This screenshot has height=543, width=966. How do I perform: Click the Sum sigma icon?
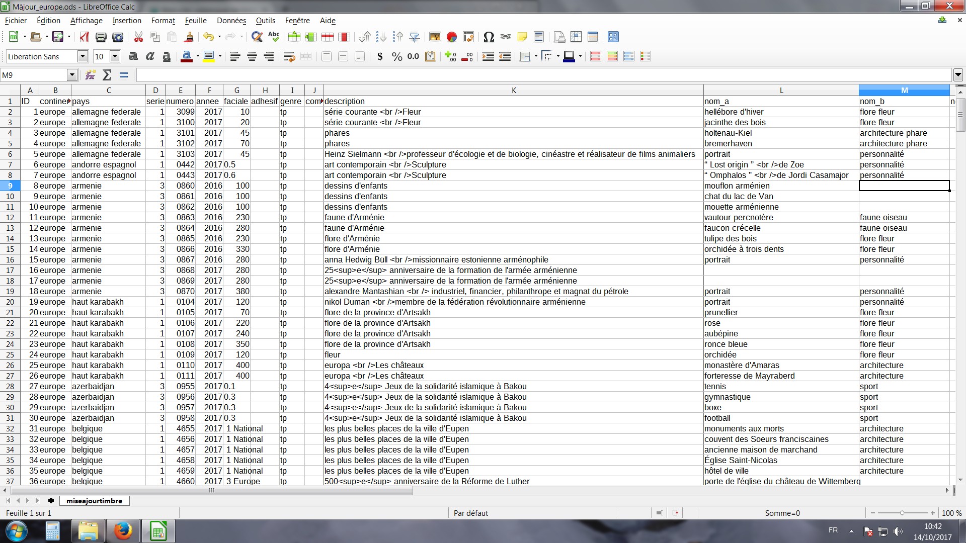(x=107, y=75)
